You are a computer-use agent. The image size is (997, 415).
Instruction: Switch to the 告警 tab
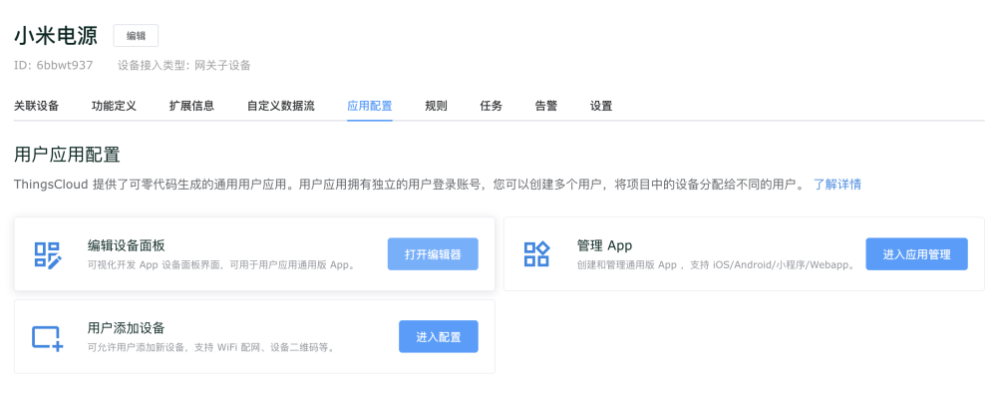pos(546,107)
